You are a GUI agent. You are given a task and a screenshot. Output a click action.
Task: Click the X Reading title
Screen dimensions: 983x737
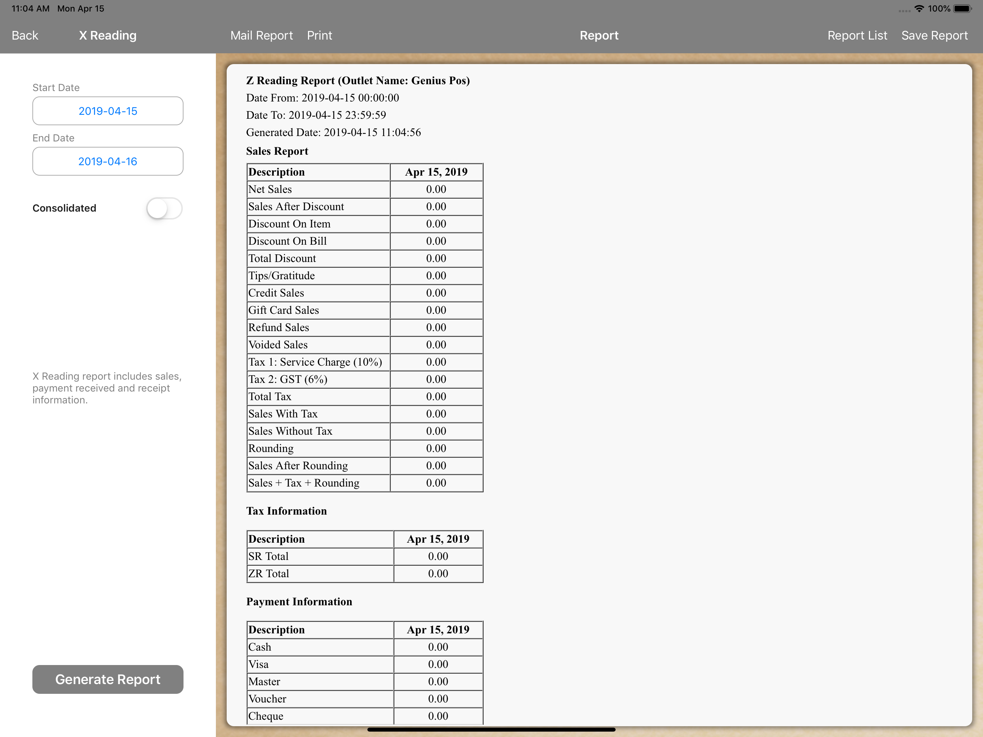[x=108, y=35]
